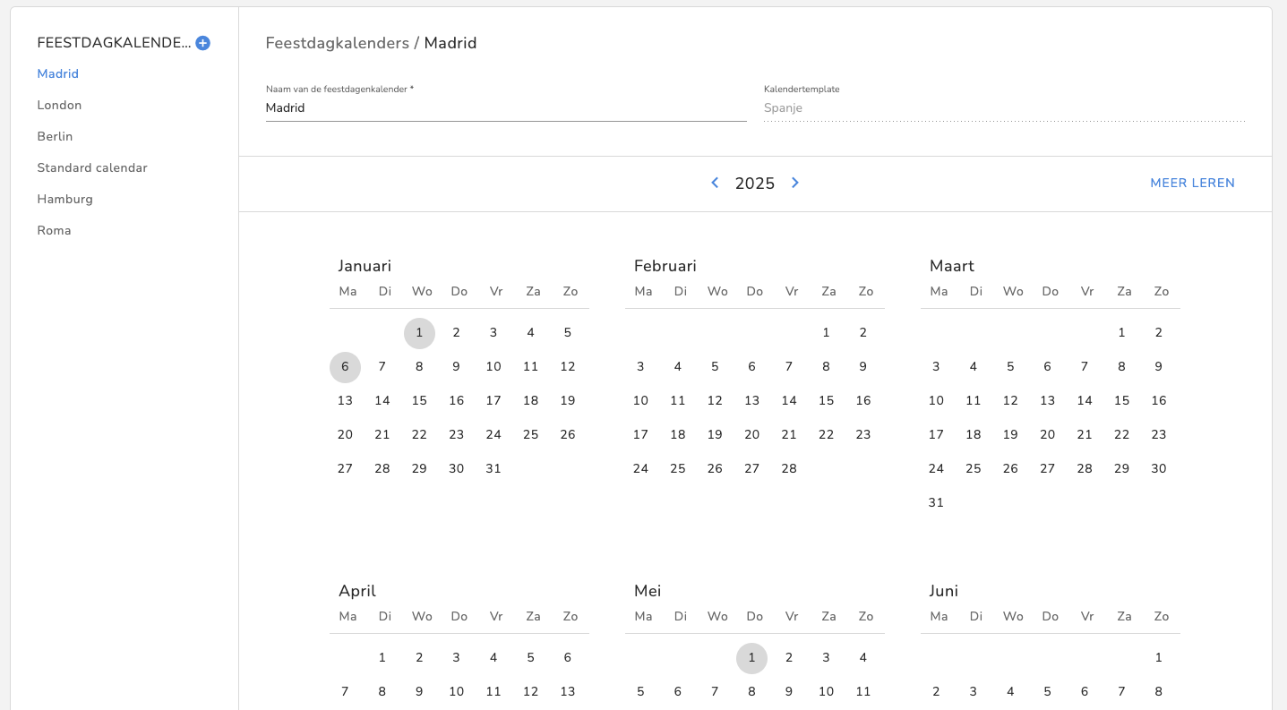Select highlighted May 1 holiday
The width and height of the screenshot is (1287, 710).
(751, 658)
